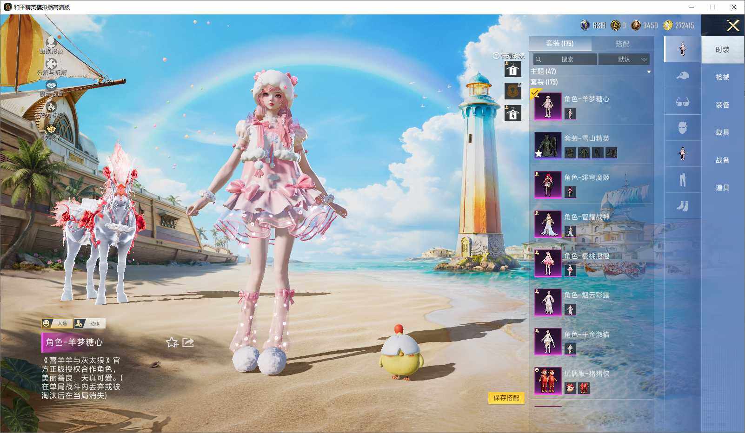Open the 热力档案 flame icon
The image size is (745, 433).
51,106
